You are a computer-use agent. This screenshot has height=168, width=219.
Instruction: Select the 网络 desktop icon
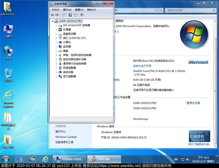[8, 50]
